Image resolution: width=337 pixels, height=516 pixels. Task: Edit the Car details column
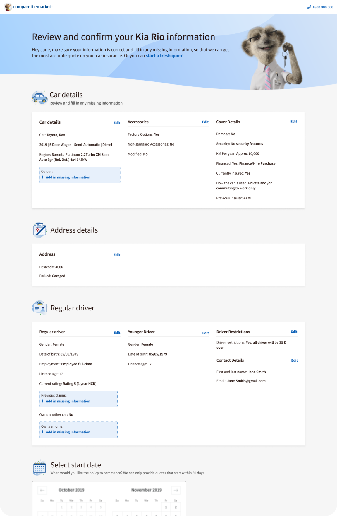pyautogui.click(x=117, y=123)
